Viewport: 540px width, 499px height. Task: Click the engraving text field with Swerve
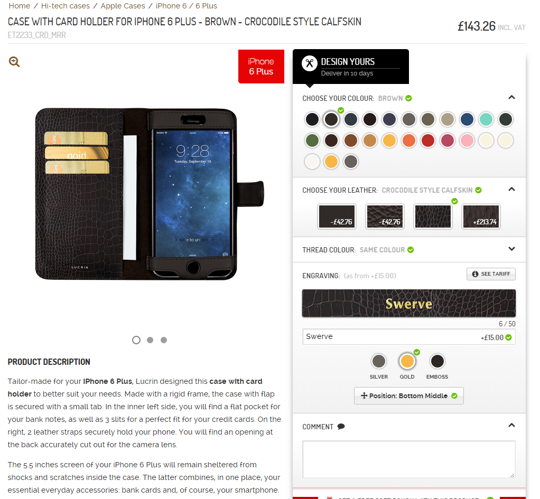click(409, 337)
